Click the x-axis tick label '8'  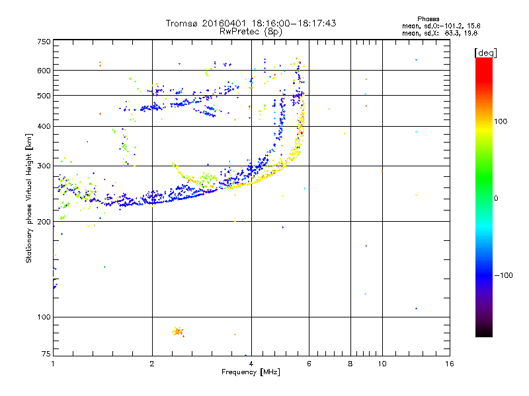[350, 364]
